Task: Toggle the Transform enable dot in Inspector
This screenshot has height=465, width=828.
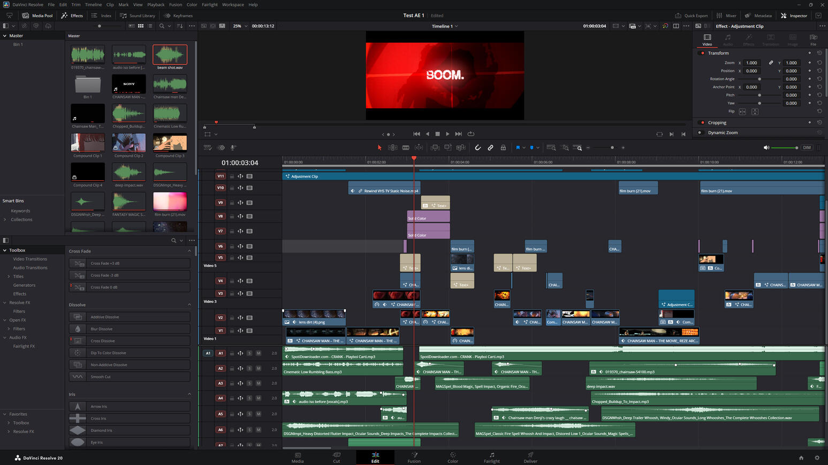Action: point(702,53)
